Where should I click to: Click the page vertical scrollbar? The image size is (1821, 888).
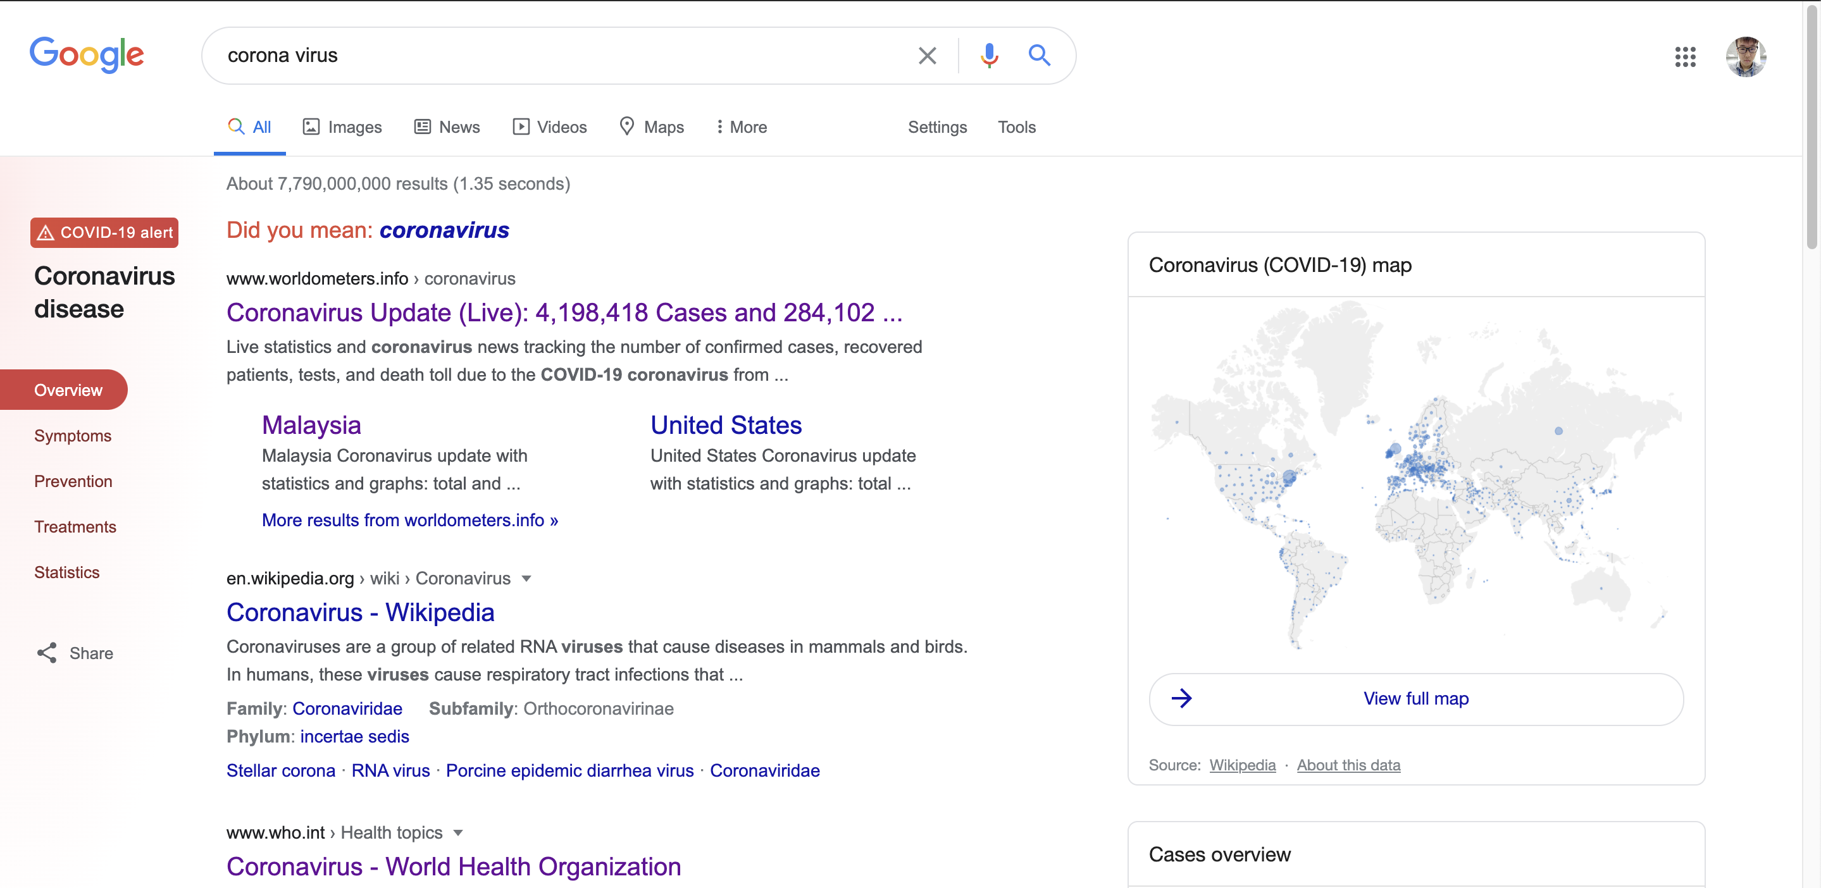[1812, 127]
